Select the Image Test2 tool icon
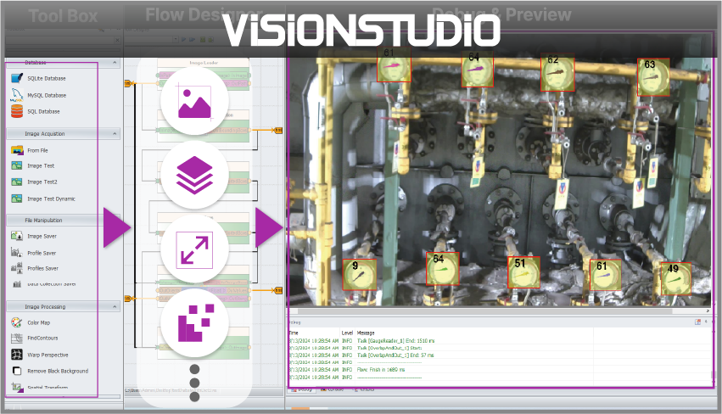Screen dimensions: 722x414 point(17,182)
